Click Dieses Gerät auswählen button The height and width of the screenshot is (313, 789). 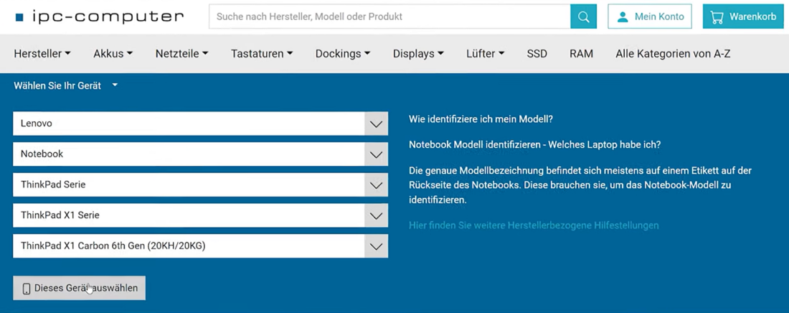click(79, 289)
